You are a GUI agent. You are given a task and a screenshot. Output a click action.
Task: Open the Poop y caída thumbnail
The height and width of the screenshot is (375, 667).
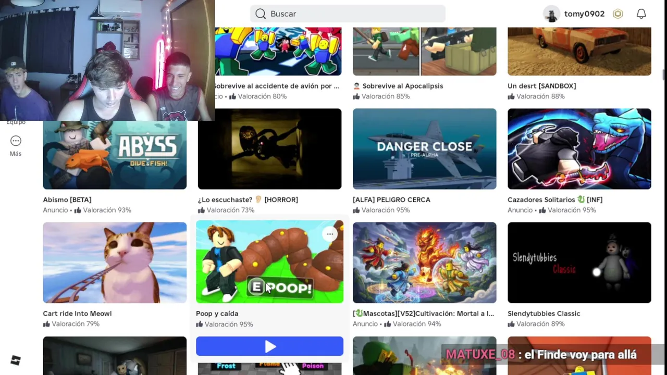pos(269,261)
